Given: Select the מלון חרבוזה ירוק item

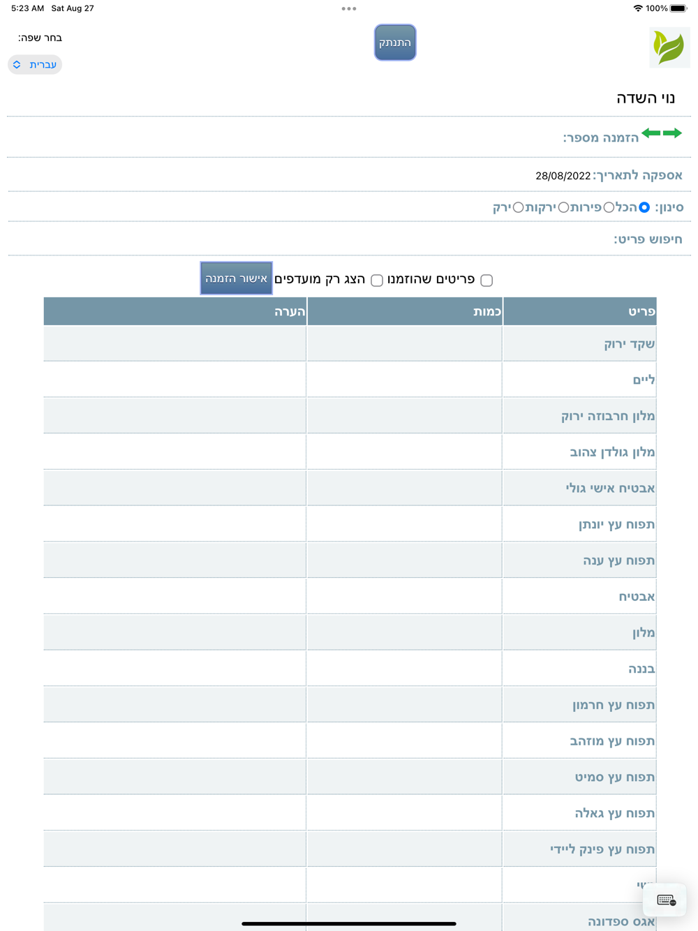Looking at the screenshot, I should [x=608, y=417].
